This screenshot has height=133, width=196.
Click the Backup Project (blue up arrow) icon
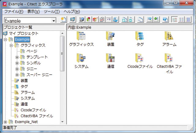pyautogui.click(x=149, y=20)
